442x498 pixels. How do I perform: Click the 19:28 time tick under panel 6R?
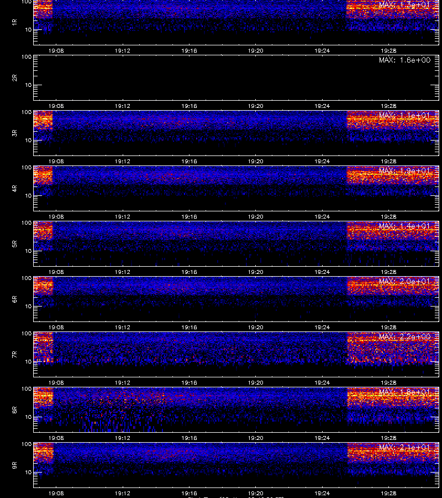(x=389, y=328)
